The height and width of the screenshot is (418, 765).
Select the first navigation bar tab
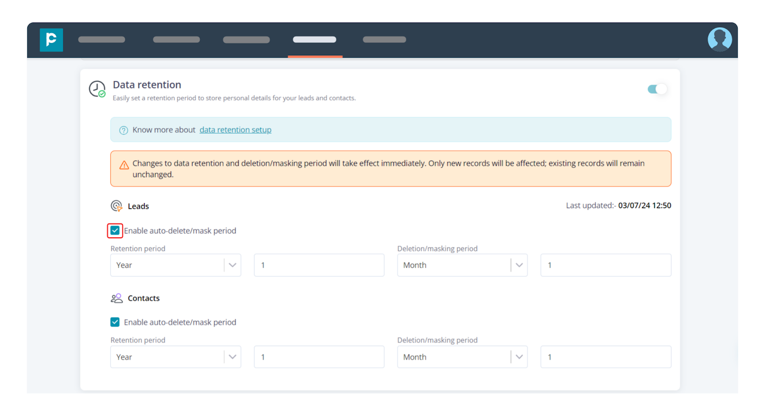coord(101,40)
